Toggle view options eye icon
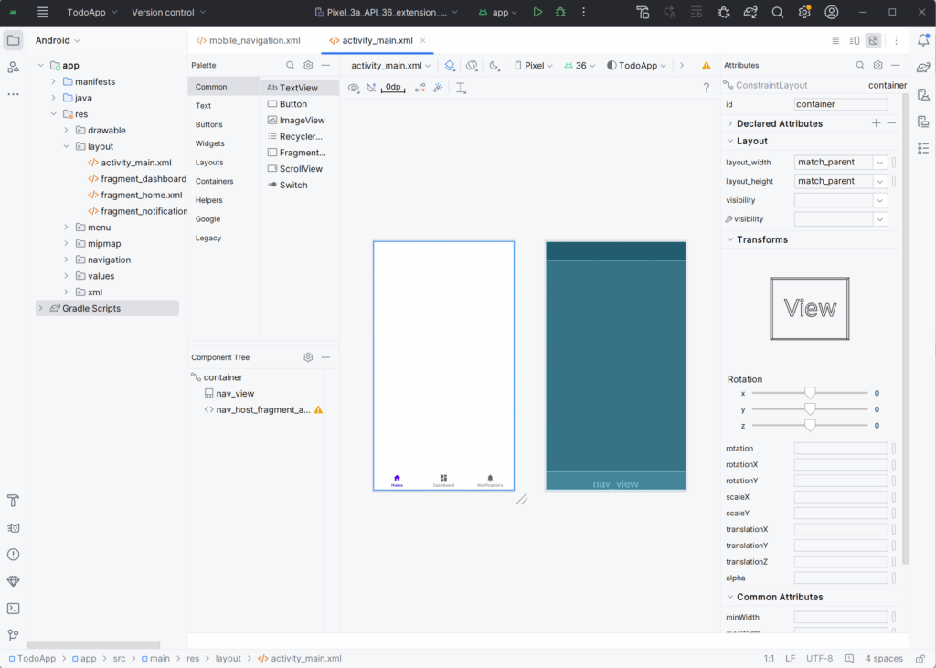 [354, 88]
